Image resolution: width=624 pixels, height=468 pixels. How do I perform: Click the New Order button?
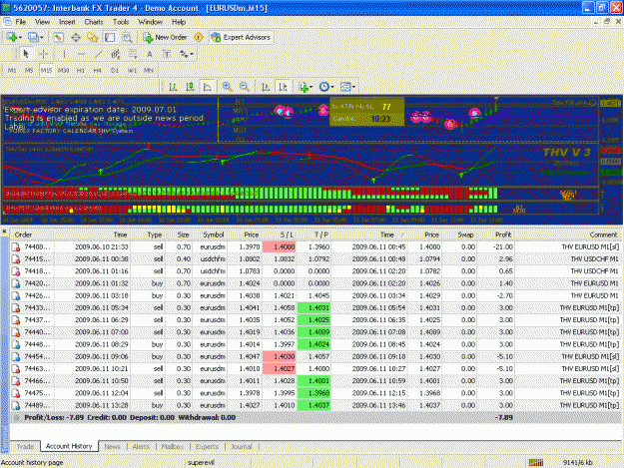click(166, 37)
